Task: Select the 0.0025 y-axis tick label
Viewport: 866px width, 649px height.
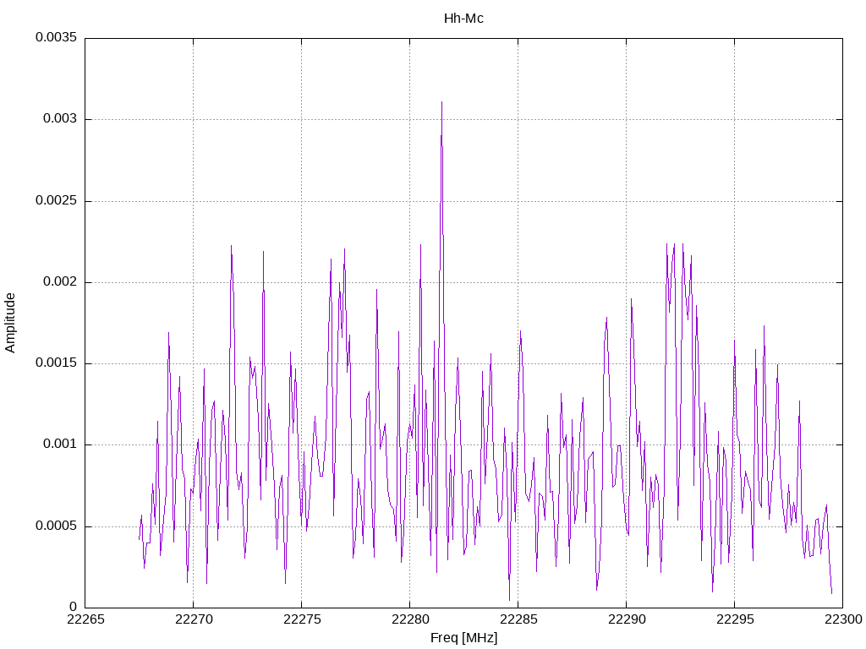Action: (x=56, y=201)
